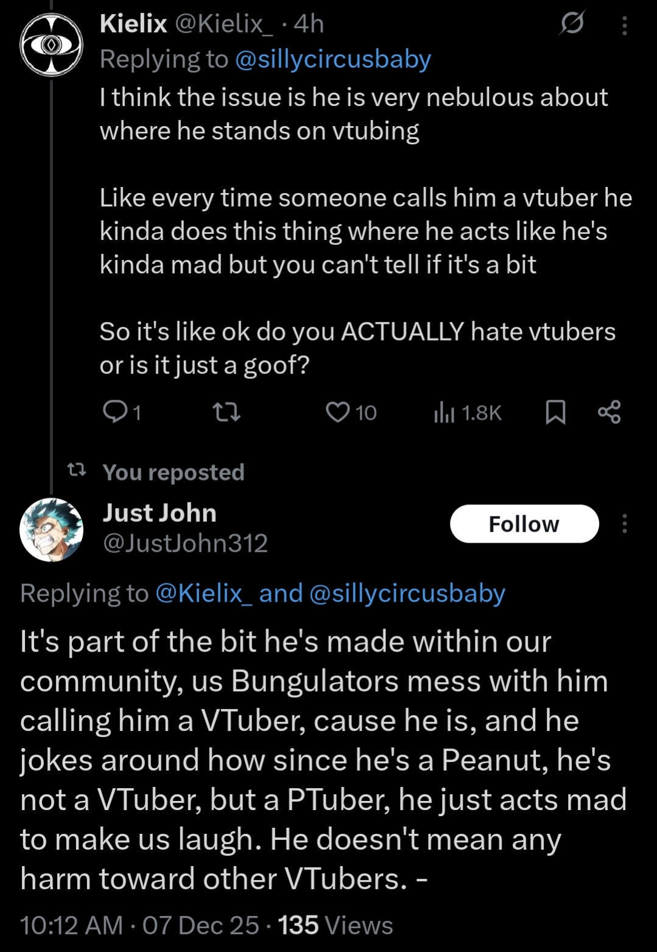657x952 pixels.
Task: Tap the You reposted label
Action: (x=173, y=472)
